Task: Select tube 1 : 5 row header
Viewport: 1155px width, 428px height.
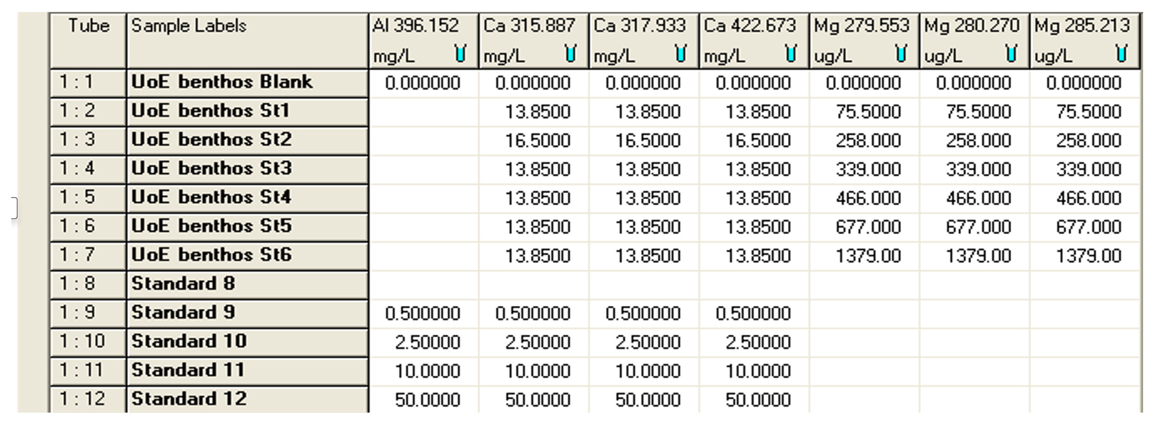Action: pos(88,198)
